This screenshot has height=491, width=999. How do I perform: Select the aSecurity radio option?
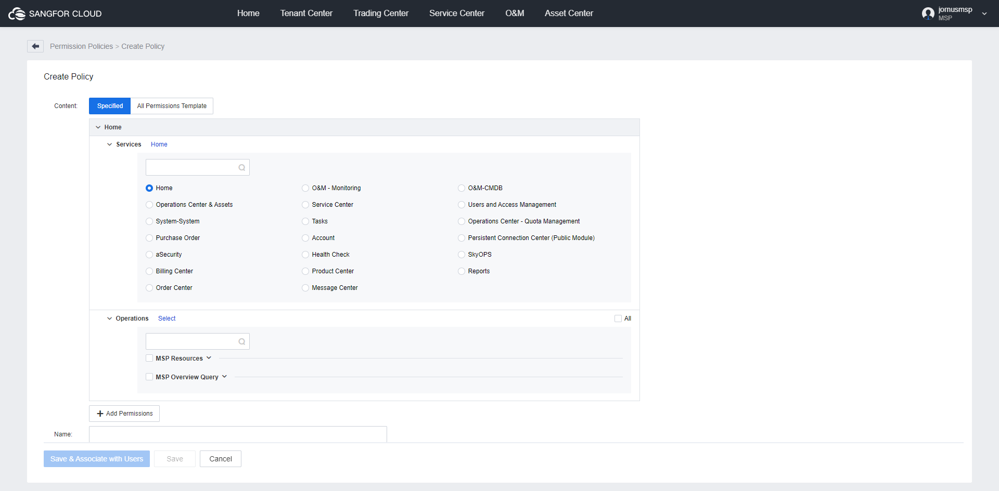[149, 255]
